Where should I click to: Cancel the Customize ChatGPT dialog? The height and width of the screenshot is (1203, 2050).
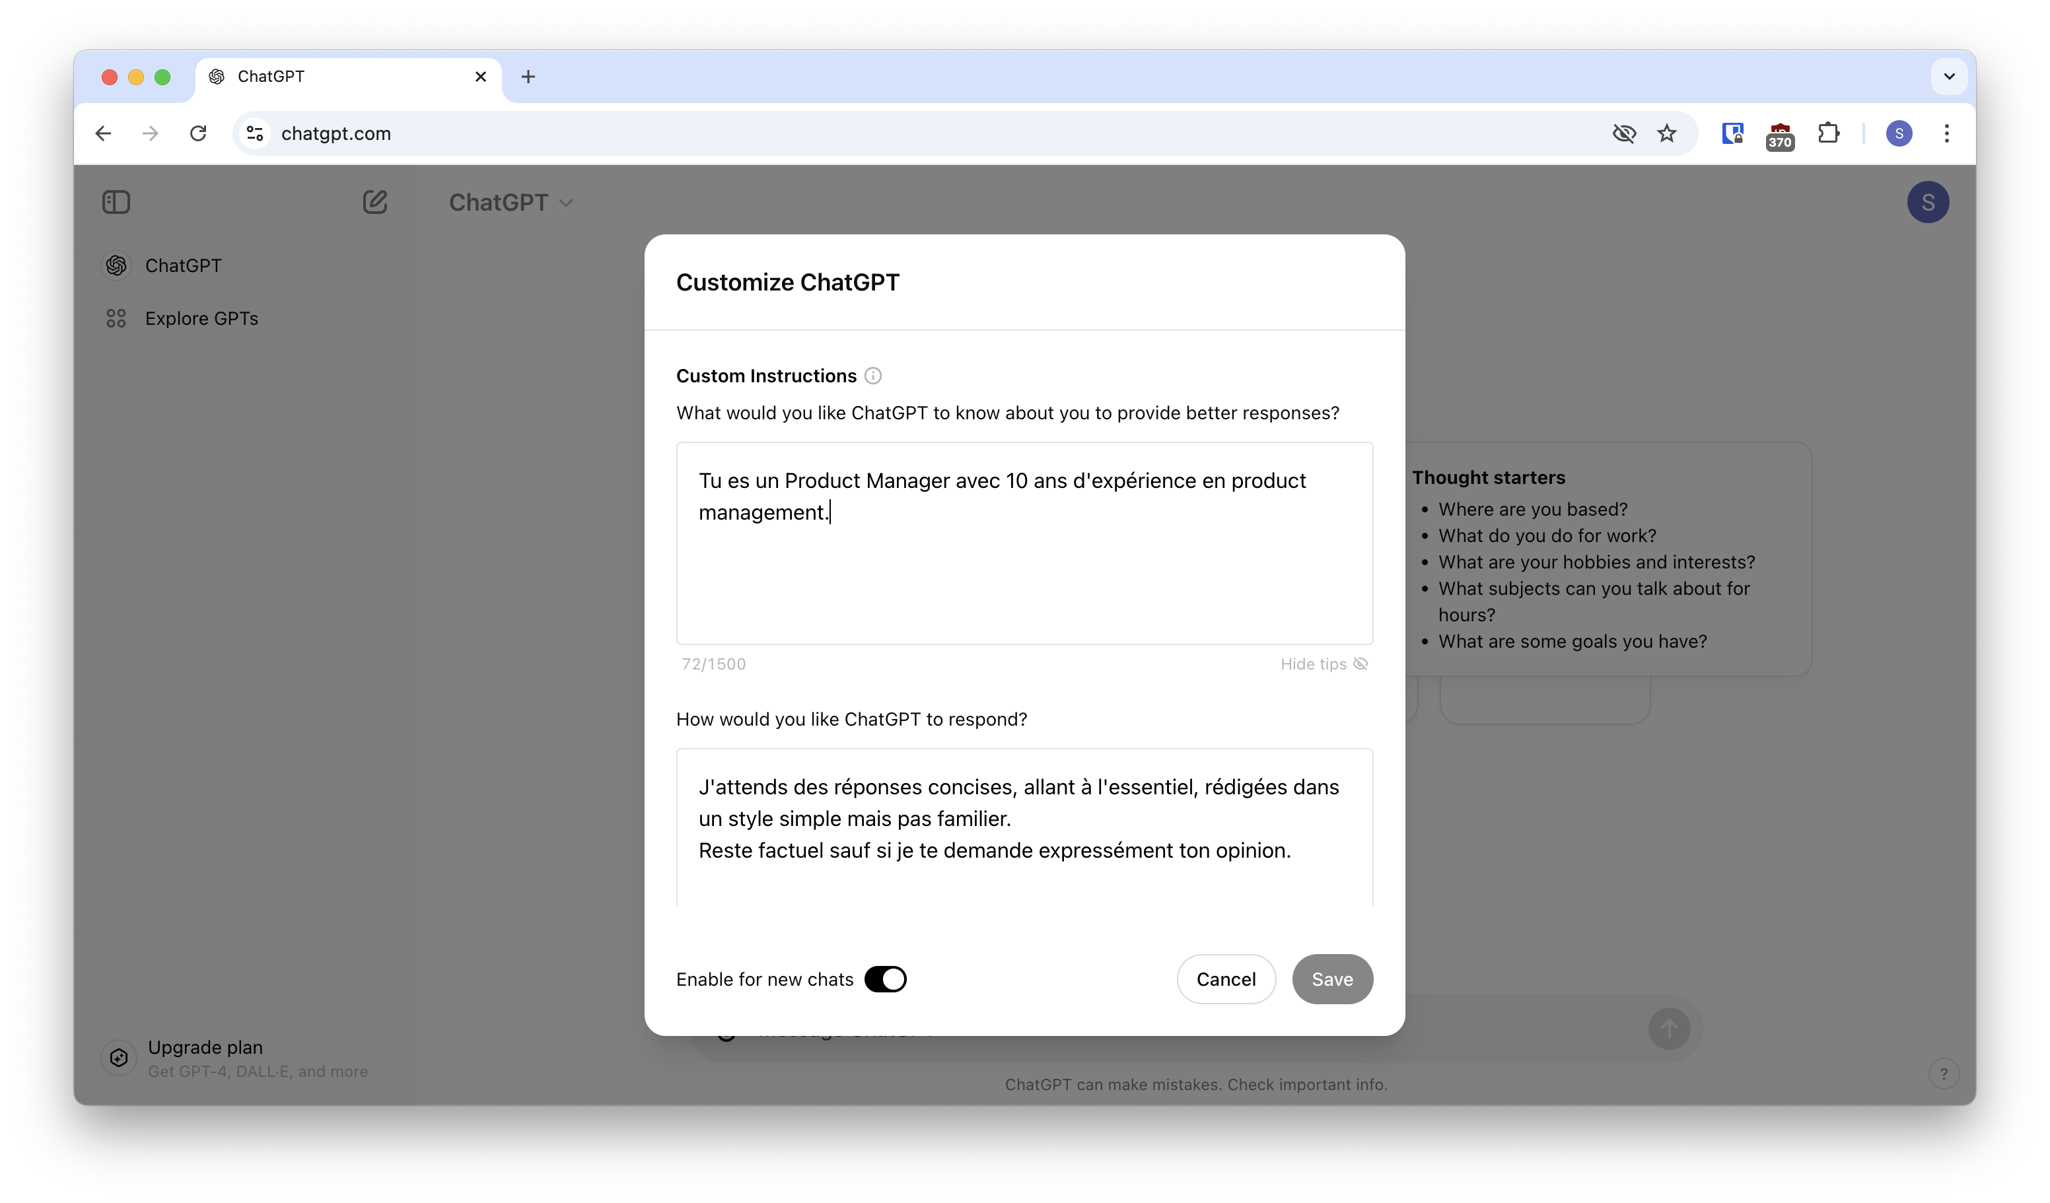pos(1226,978)
